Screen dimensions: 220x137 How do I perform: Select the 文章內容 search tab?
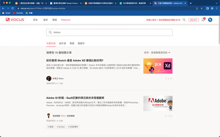(51, 43)
